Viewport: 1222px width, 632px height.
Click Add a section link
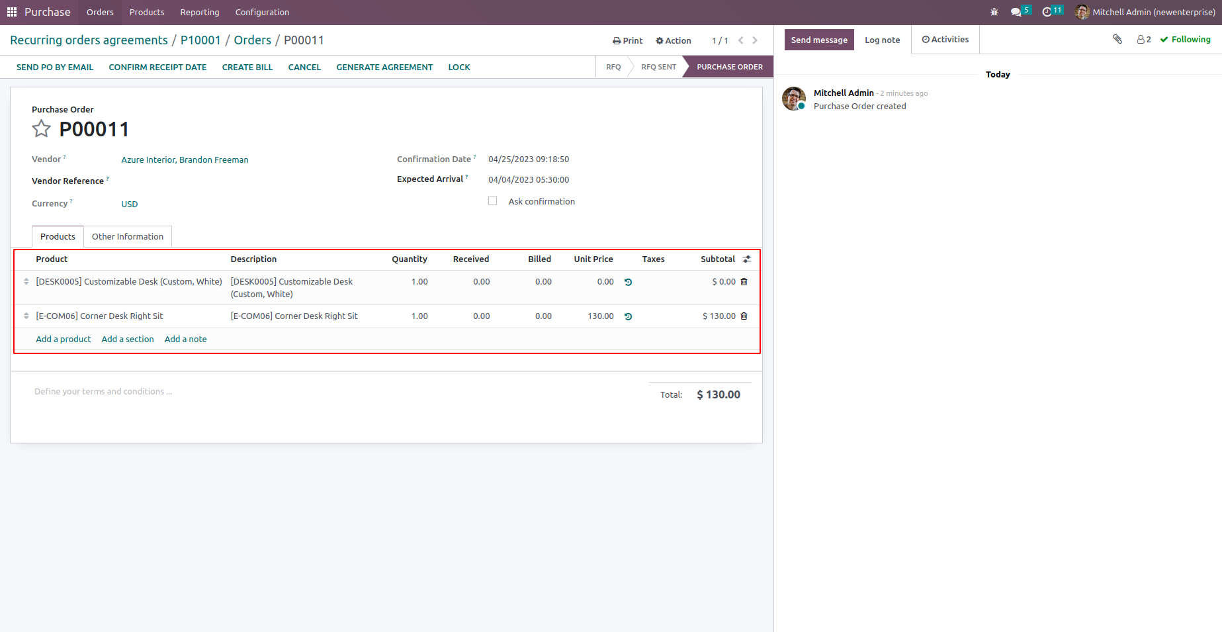coord(128,339)
